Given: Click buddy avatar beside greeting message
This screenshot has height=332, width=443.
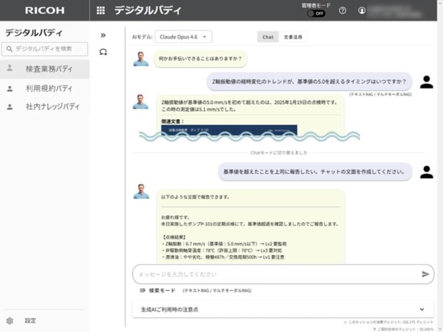Looking at the screenshot, I should tap(141, 59).
